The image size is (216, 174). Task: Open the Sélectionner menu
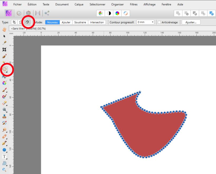pyautogui.click(x=97, y=4)
